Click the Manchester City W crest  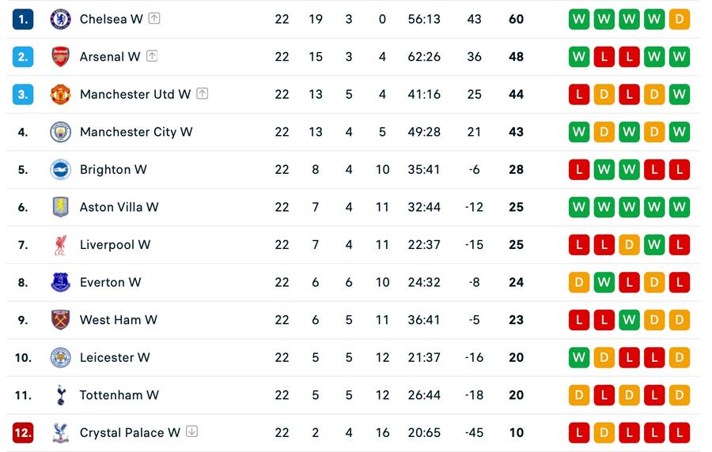coord(60,132)
